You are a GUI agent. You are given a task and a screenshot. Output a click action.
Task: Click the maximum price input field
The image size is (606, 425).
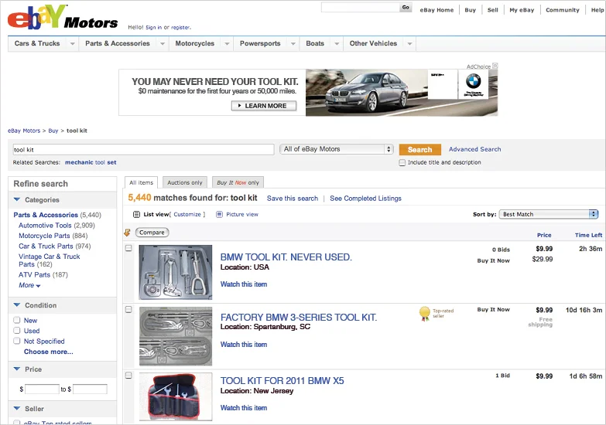[x=90, y=389]
